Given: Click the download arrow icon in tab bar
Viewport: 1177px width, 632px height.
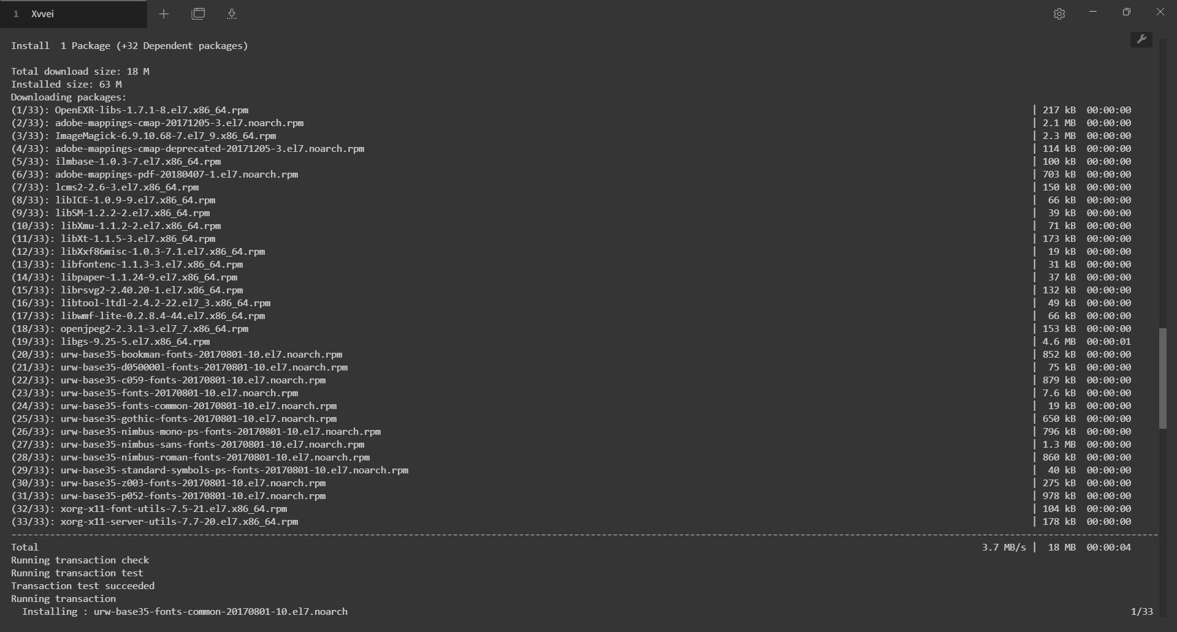Looking at the screenshot, I should tap(232, 14).
